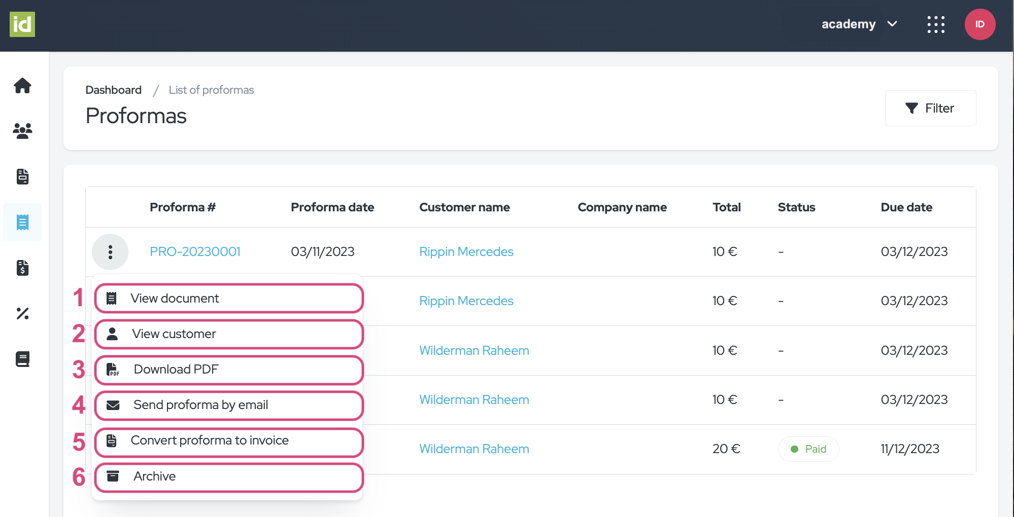Select Convert proforma to invoice
Image resolution: width=1014 pixels, height=517 pixels.
pos(228,440)
